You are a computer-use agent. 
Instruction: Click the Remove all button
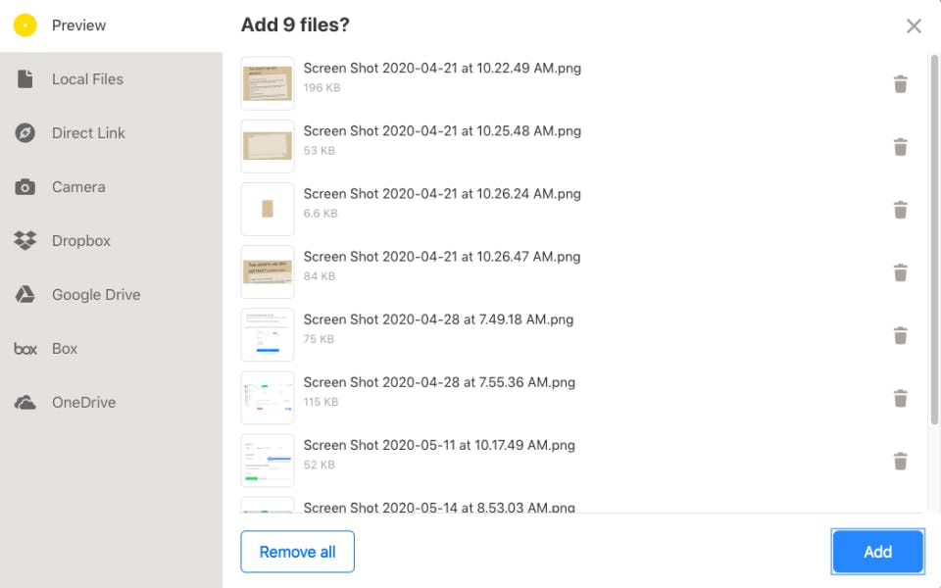(x=297, y=552)
